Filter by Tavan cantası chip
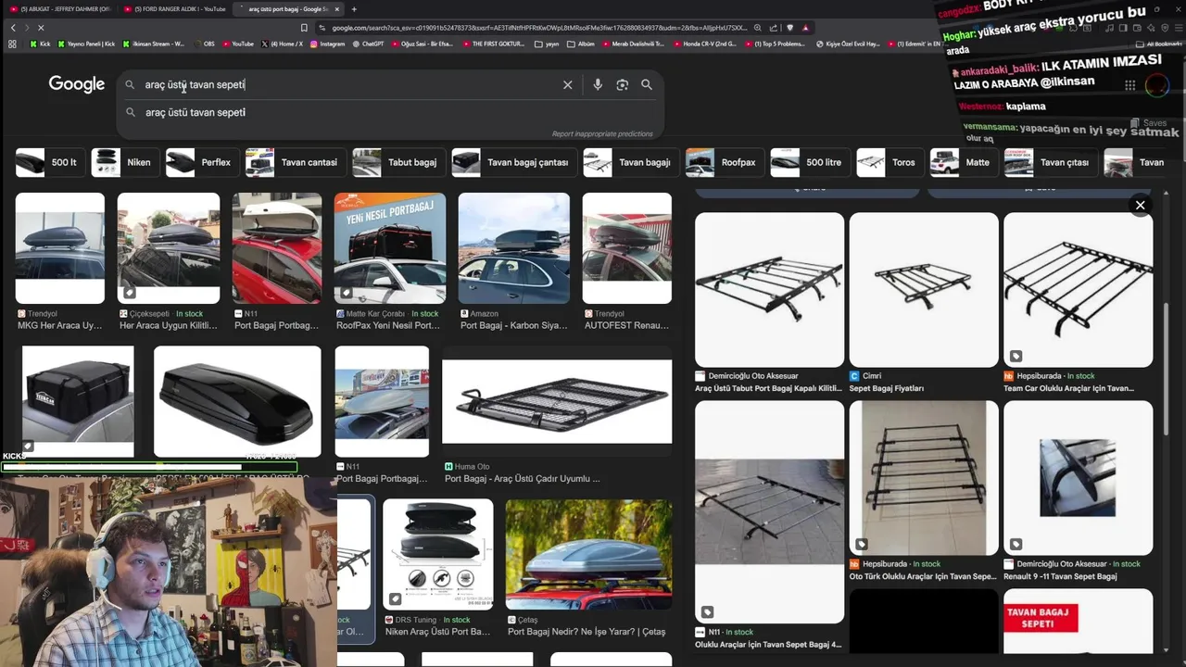The image size is (1186, 667). click(295, 162)
